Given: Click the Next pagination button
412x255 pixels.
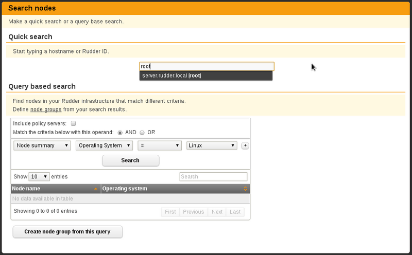Looking at the screenshot, I should point(217,212).
